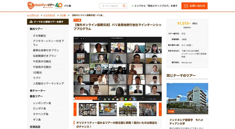The image size is (235, 129).
Task: Select 離島ツアー category in sidebar
Action: click(36, 96)
